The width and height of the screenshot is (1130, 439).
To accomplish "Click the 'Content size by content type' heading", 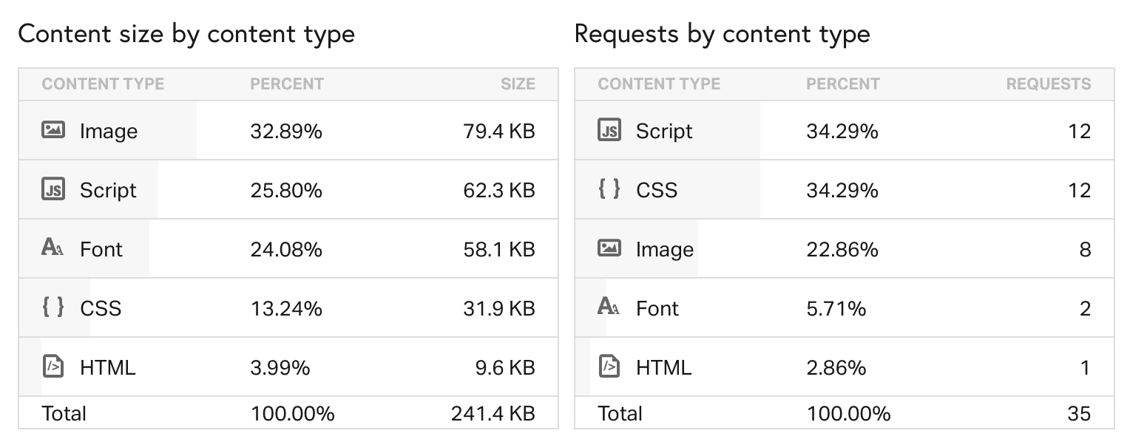I will [186, 34].
